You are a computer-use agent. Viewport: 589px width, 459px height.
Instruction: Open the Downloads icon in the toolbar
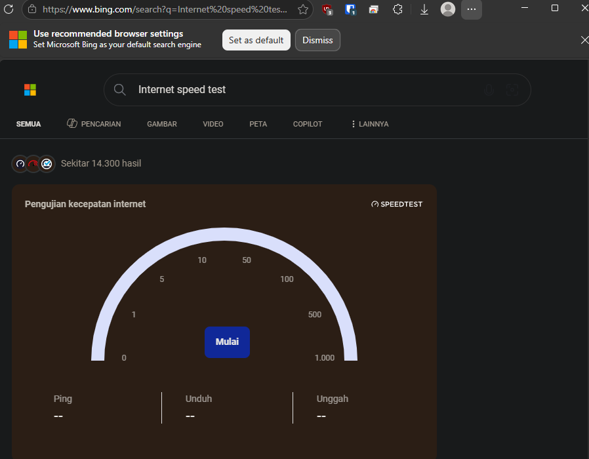pyautogui.click(x=424, y=9)
